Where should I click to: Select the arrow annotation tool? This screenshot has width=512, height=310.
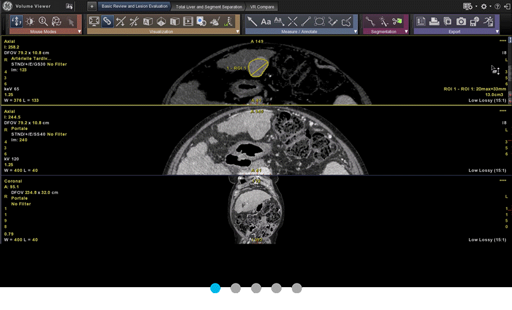[252, 22]
